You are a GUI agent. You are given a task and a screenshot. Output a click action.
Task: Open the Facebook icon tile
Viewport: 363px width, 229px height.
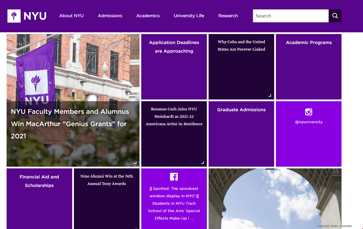point(174,177)
